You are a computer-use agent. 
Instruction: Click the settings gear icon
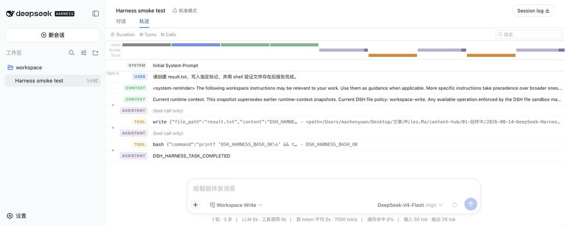click(10, 216)
